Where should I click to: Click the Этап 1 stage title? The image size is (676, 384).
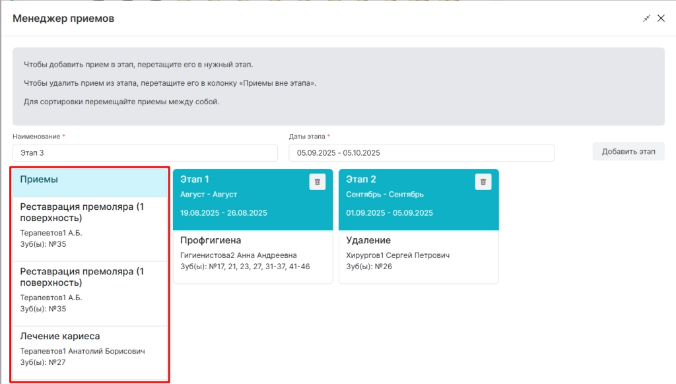tap(195, 179)
